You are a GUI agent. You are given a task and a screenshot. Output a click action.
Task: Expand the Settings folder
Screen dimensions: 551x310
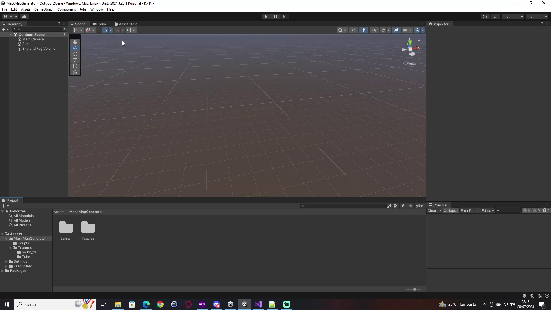click(x=7, y=261)
